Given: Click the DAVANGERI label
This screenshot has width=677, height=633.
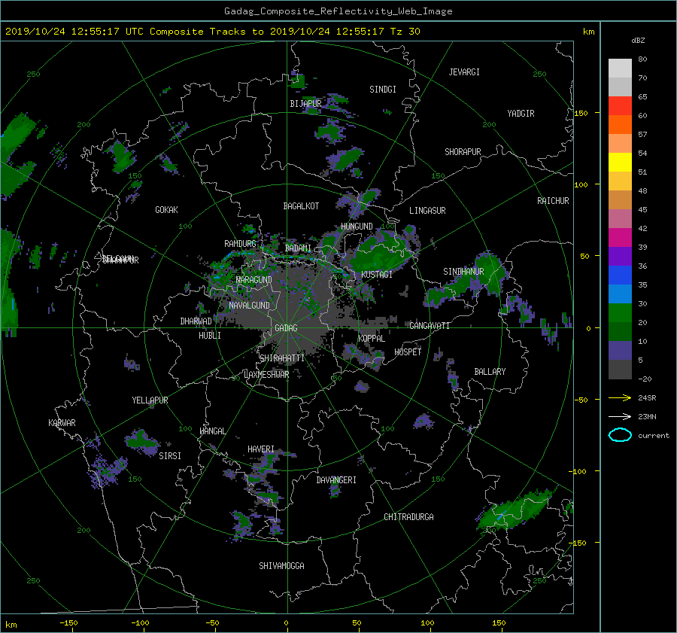Looking at the screenshot, I should point(336,480).
